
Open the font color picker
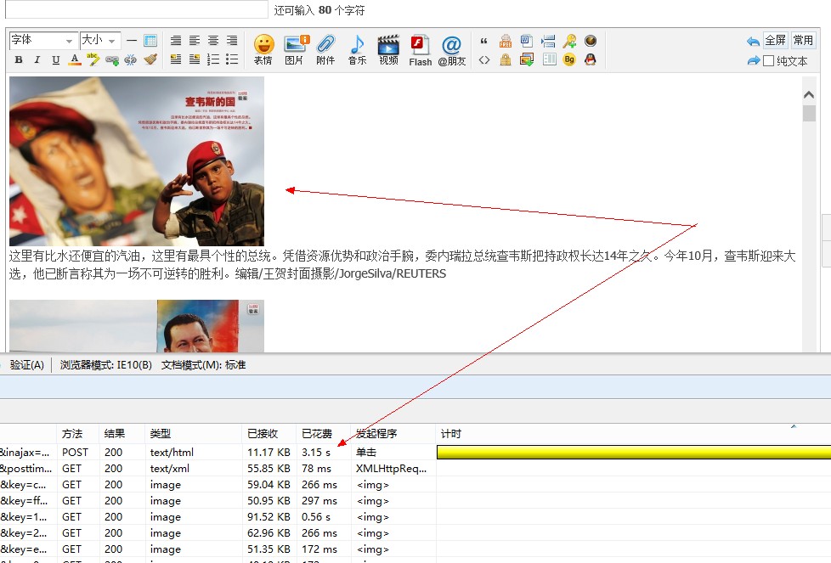pyautogui.click(x=75, y=59)
